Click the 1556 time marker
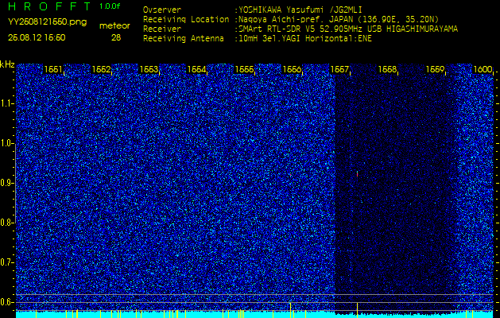The width and height of the screenshot is (500, 318). pyautogui.click(x=292, y=69)
